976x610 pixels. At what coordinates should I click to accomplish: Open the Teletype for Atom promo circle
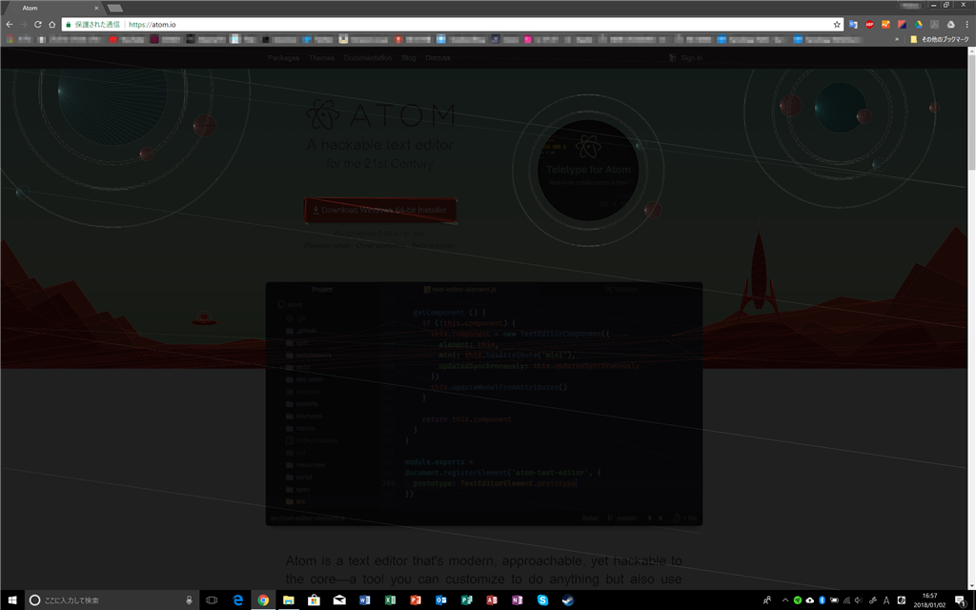coord(588,170)
